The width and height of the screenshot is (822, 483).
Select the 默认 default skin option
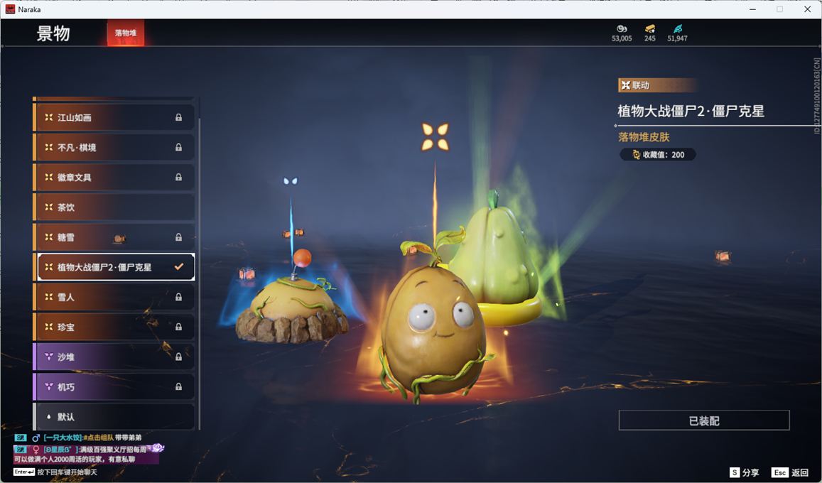pos(114,417)
